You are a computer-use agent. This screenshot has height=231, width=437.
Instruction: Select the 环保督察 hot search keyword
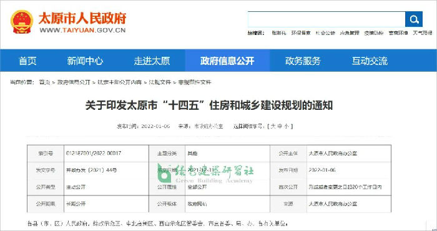point(301,33)
